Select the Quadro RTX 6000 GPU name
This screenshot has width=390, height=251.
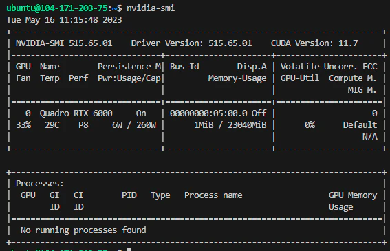click(76, 113)
